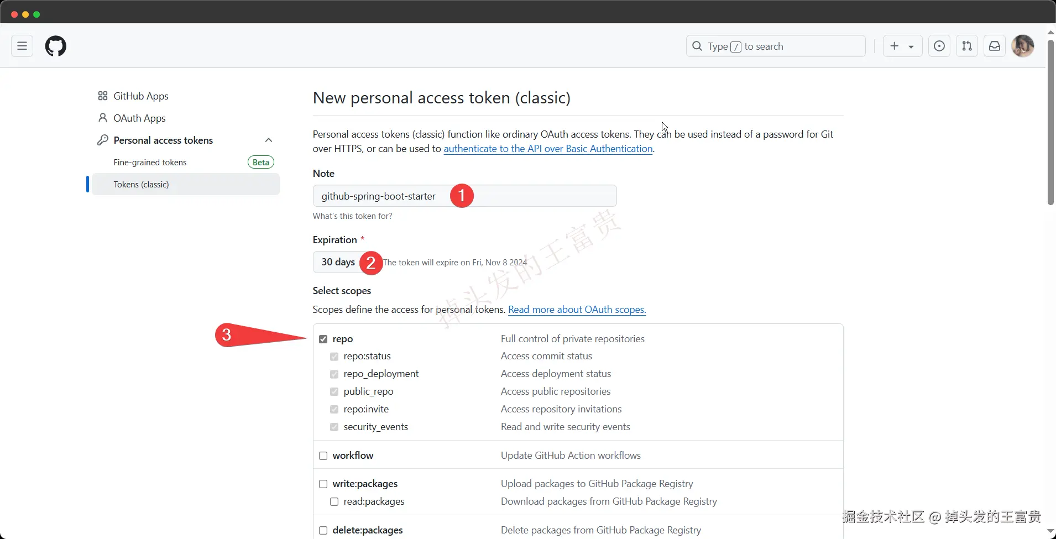Click 'Access public repositories' description
Screen dimensions: 1056x539
556,391
